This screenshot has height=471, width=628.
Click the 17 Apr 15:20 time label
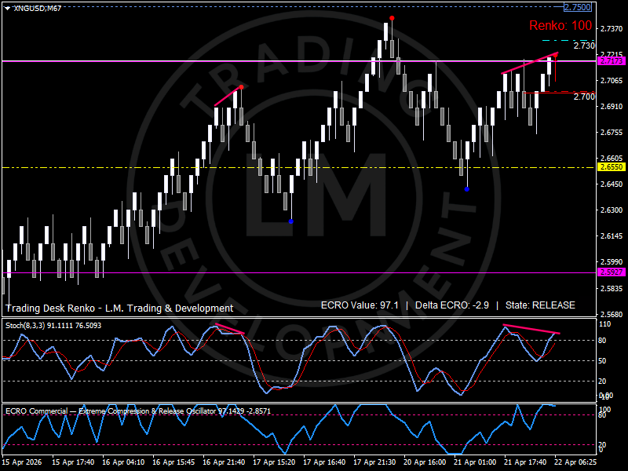pos(274,462)
